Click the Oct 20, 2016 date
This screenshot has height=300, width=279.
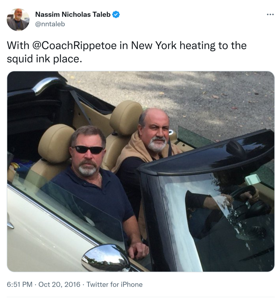(59, 284)
